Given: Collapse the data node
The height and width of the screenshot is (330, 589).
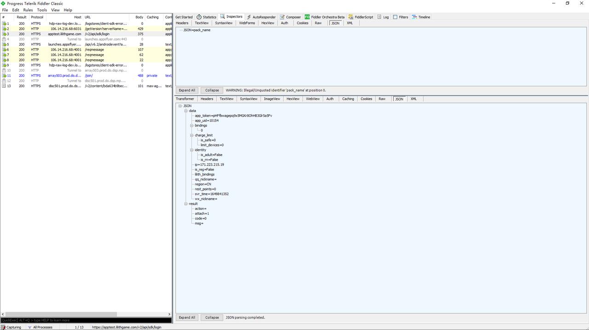Looking at the screenshot, I should (185, 111).
